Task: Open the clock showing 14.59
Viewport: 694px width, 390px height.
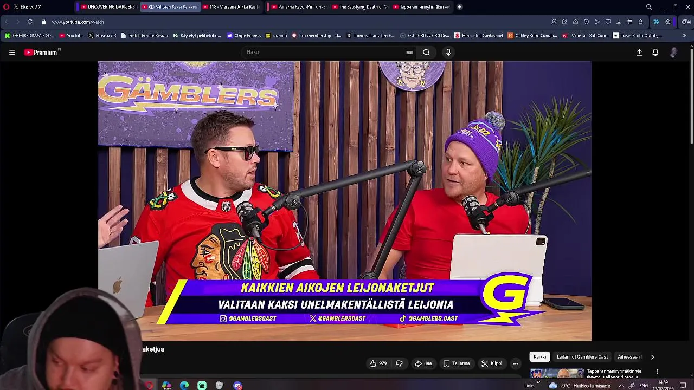Action: [x=663, y=385]
